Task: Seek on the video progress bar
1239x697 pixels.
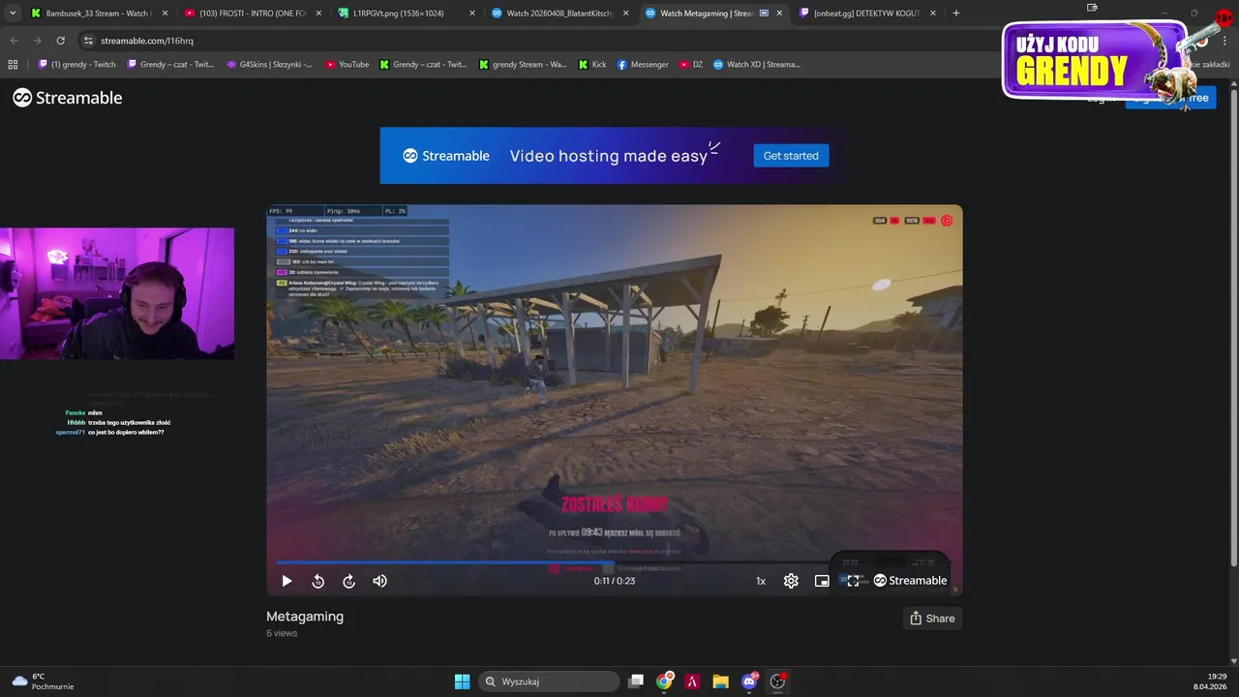Action: pos(614,561)
